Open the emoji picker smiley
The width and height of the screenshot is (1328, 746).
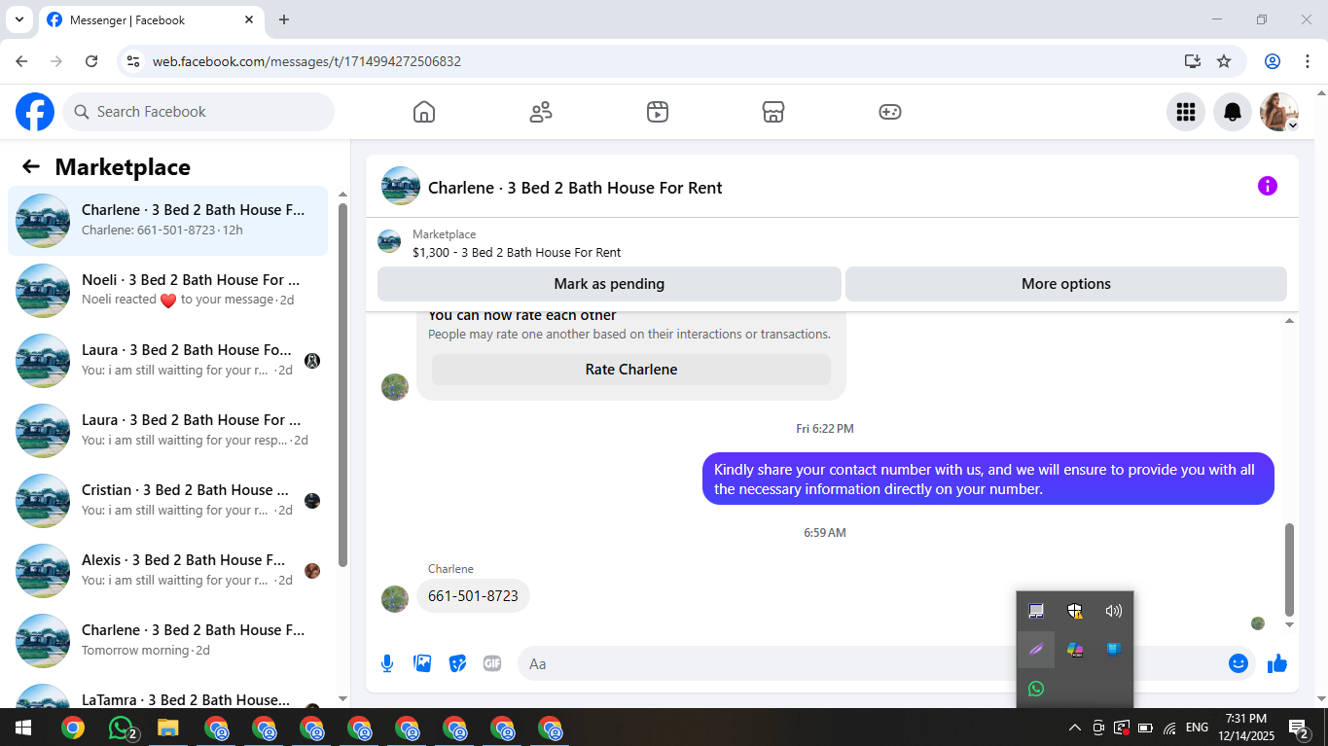point(1238,663)
